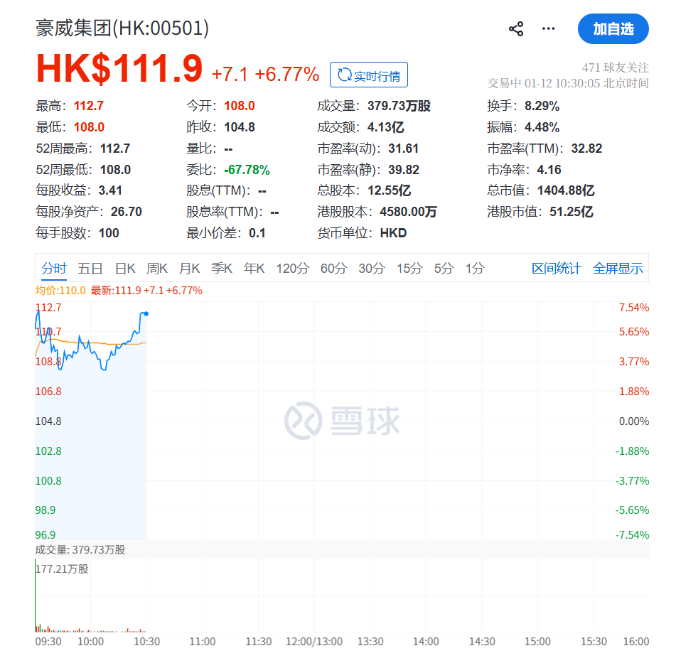
Task: Switch to the 年K yearly chart tab
Action: [x=254, y=269]
